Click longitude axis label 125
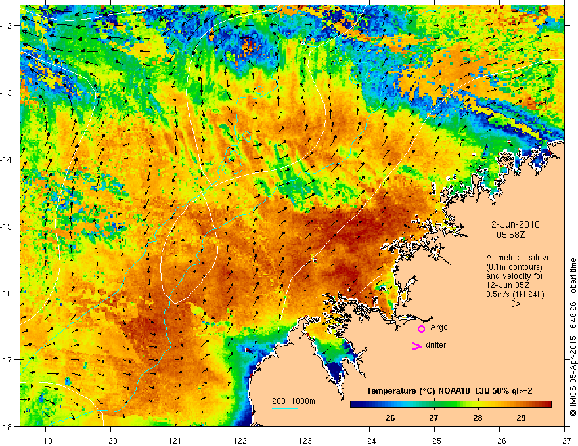 point(435,441)
